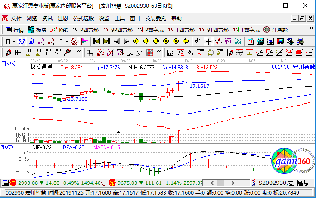Screen dimensions: 316x198
Task: Expand the Gann tools toolbar overflow chevron
Action: coord(158,51)
